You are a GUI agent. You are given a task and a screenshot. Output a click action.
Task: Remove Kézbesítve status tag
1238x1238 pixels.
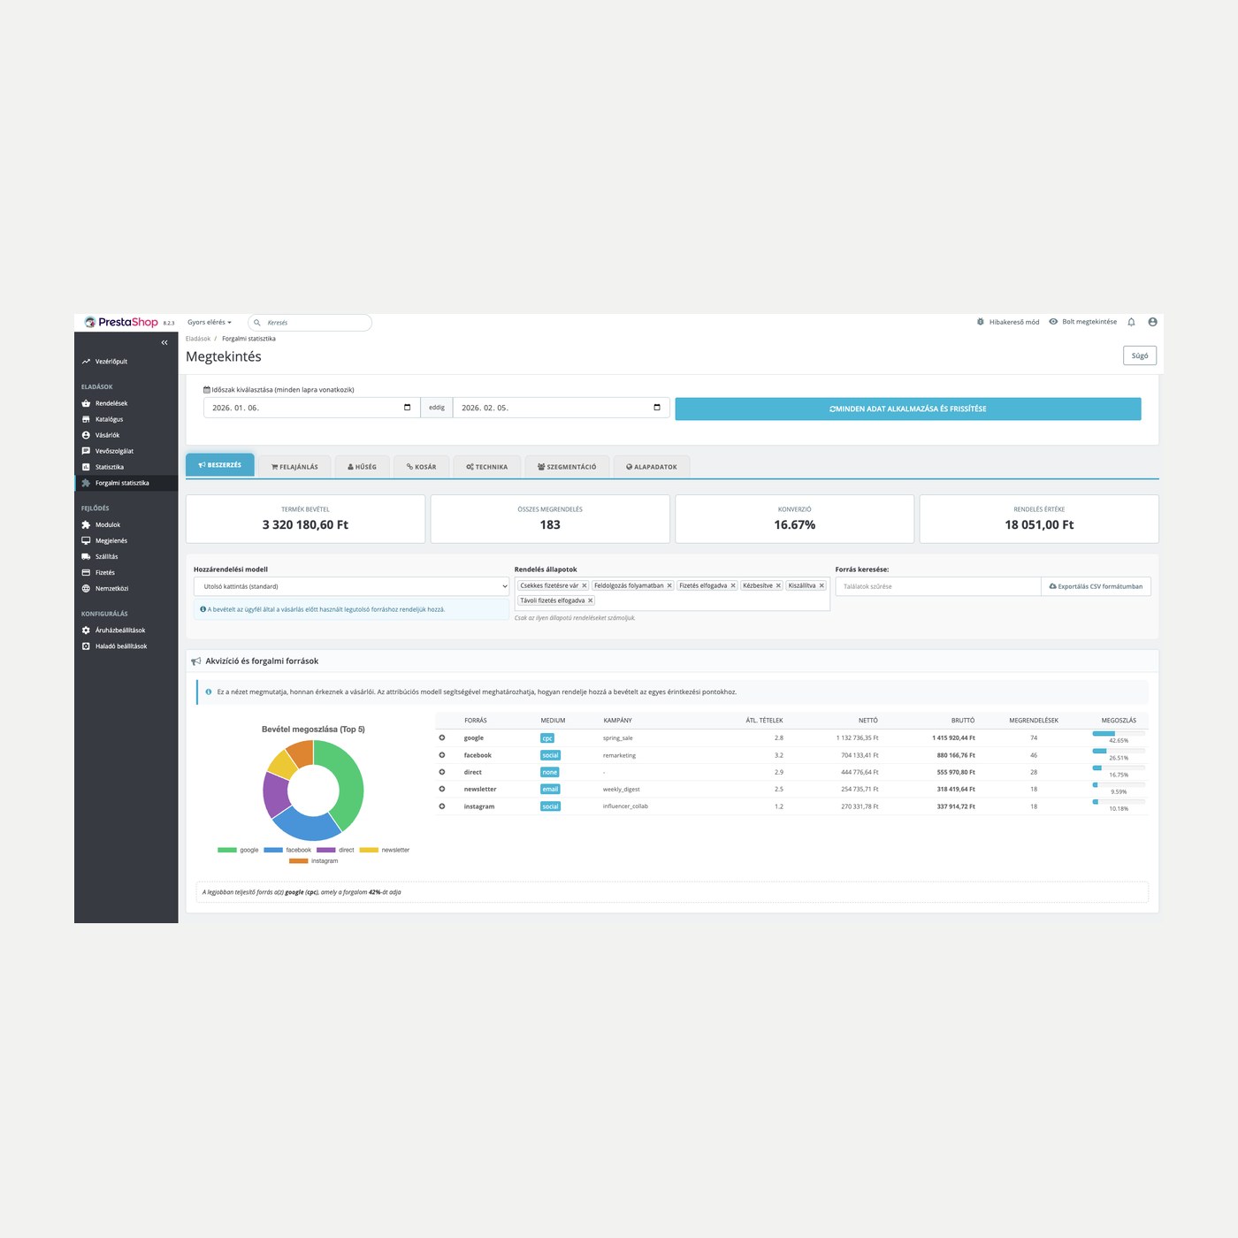coord(778,585)
